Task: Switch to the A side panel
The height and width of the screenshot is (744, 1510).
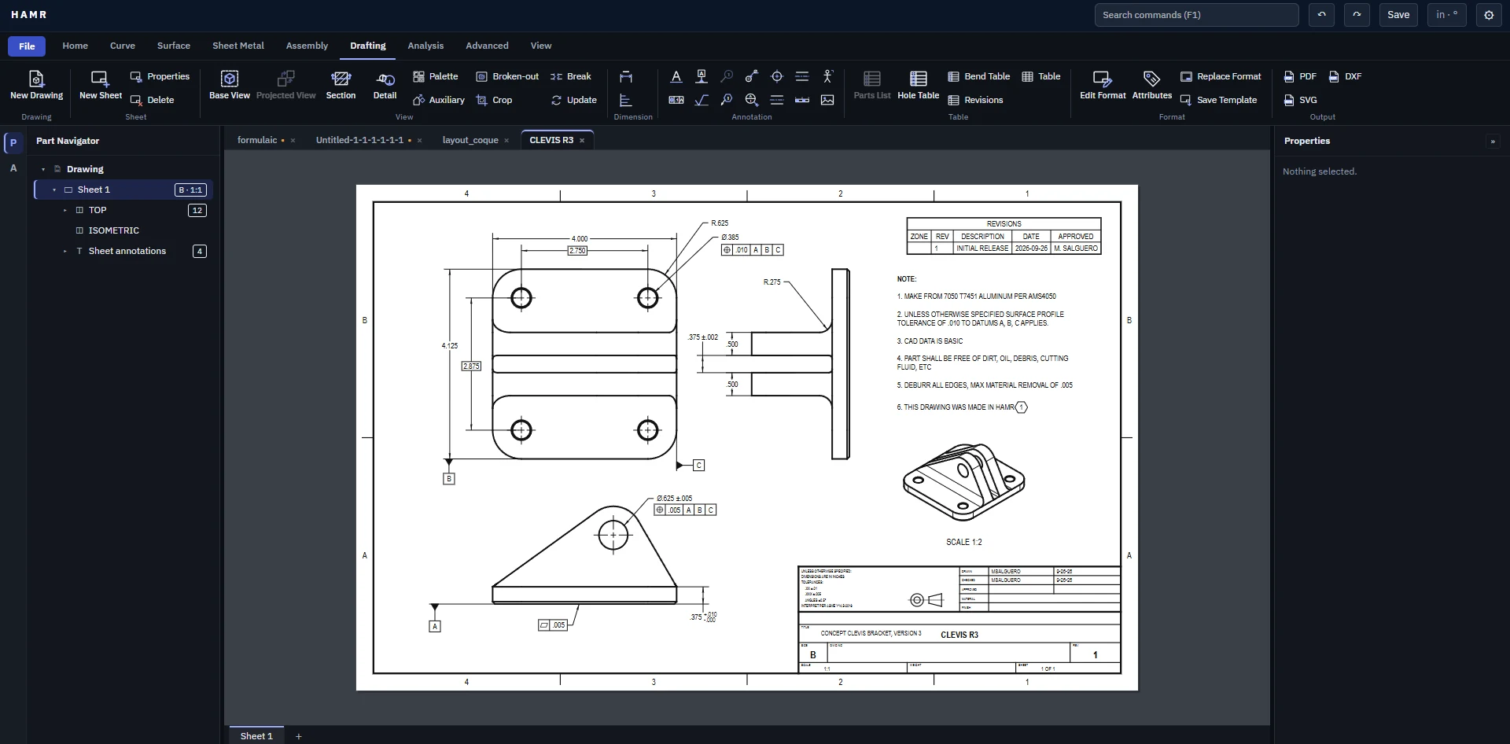Action: pyautogui.click(x=13, y=168)
